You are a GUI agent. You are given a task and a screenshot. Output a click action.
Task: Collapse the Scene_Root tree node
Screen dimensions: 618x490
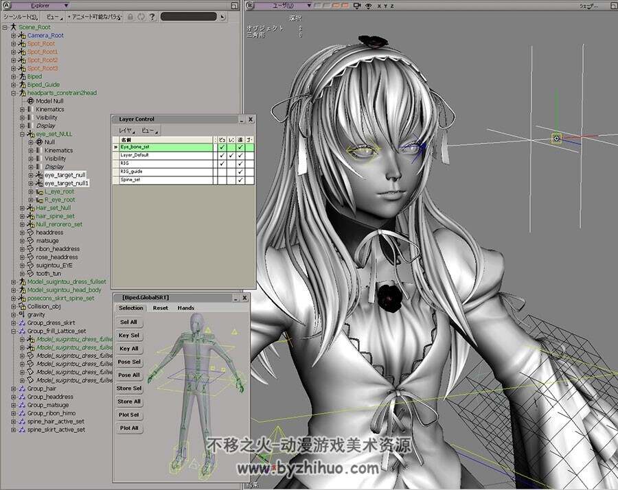5,27
